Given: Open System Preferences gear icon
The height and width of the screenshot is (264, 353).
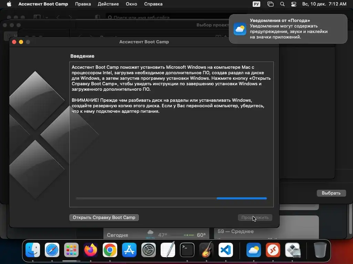Looking at the screenshot, I should (148, 250).
